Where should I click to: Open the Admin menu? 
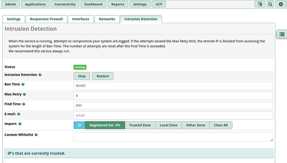coord(10,4)
